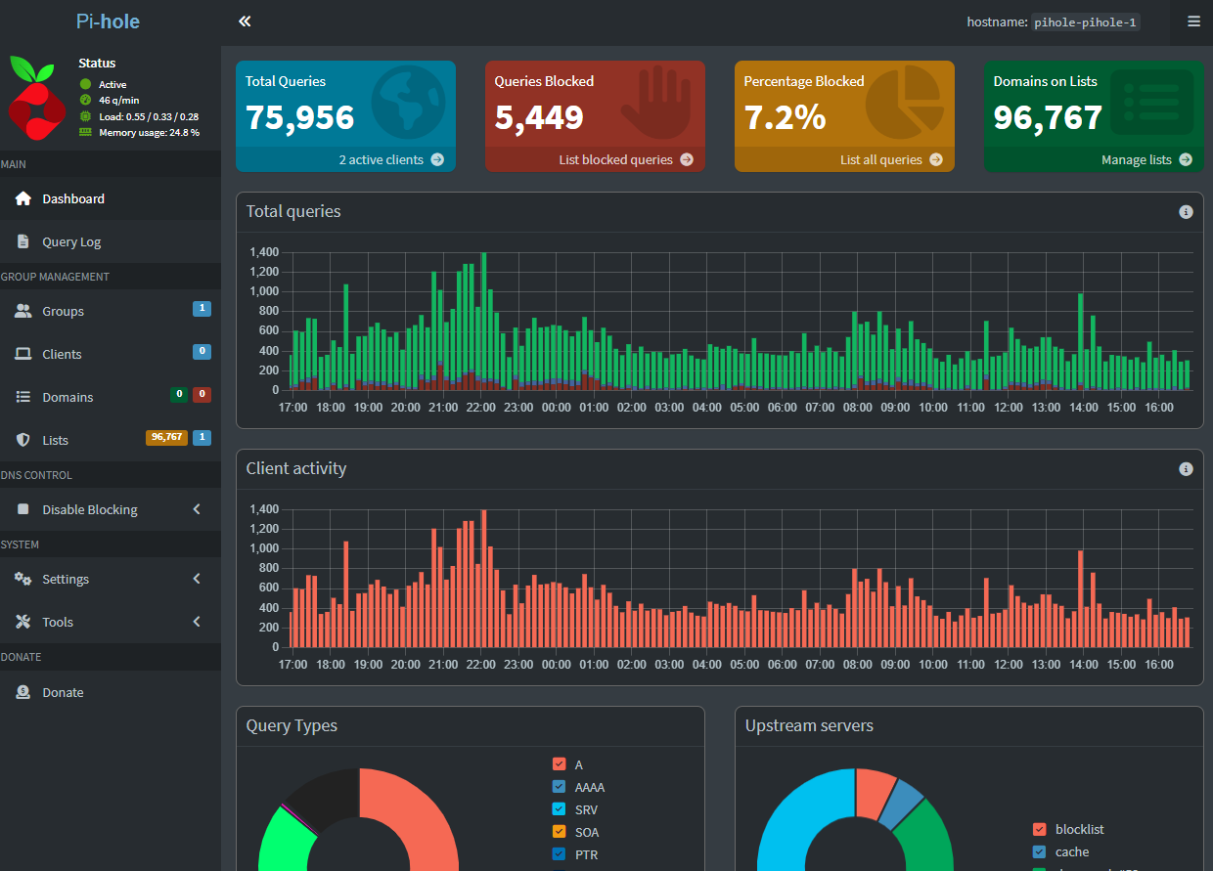Click the green 0 badge next to Domains
The height and width of the screenshot is (871, 1213).
pyautogui.click(x=179, y=395)
